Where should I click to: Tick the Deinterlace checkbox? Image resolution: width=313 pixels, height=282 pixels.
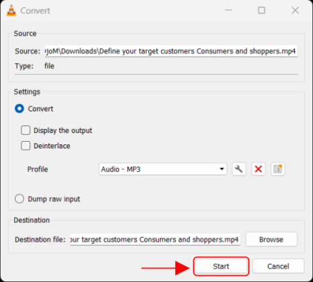click(x=26, y=146)
